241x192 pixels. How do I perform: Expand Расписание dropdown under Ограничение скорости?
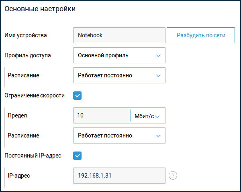(x=119, y=135)
